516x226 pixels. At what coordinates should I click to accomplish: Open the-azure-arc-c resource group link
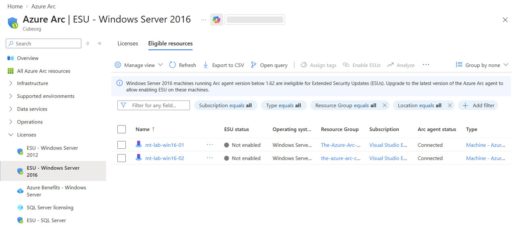pos(341,158)
